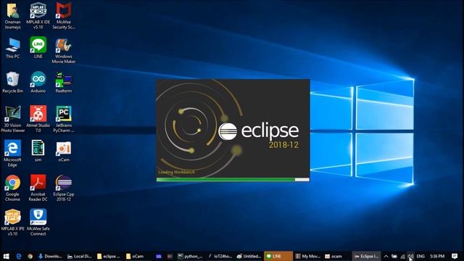Launch the McAfee Safe Connect shortcut
Viewport: 464px width, 261px height.
coord(38,223)
